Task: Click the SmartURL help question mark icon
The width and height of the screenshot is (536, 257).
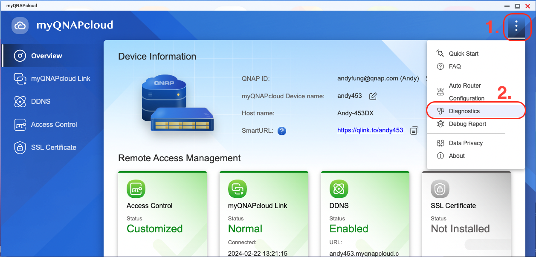Action: click(x=281, y=131)
